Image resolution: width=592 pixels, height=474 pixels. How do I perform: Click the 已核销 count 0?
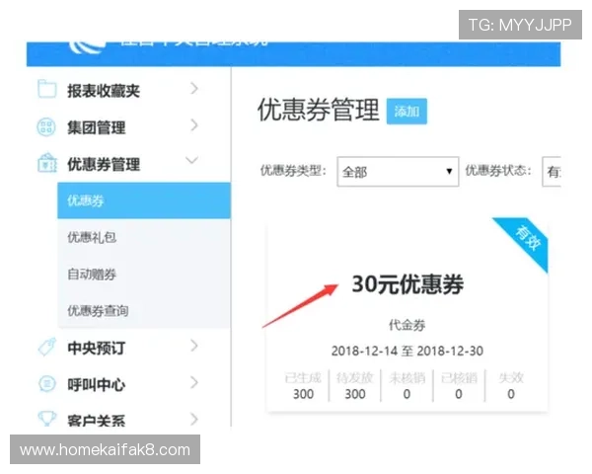coord(459,394)
